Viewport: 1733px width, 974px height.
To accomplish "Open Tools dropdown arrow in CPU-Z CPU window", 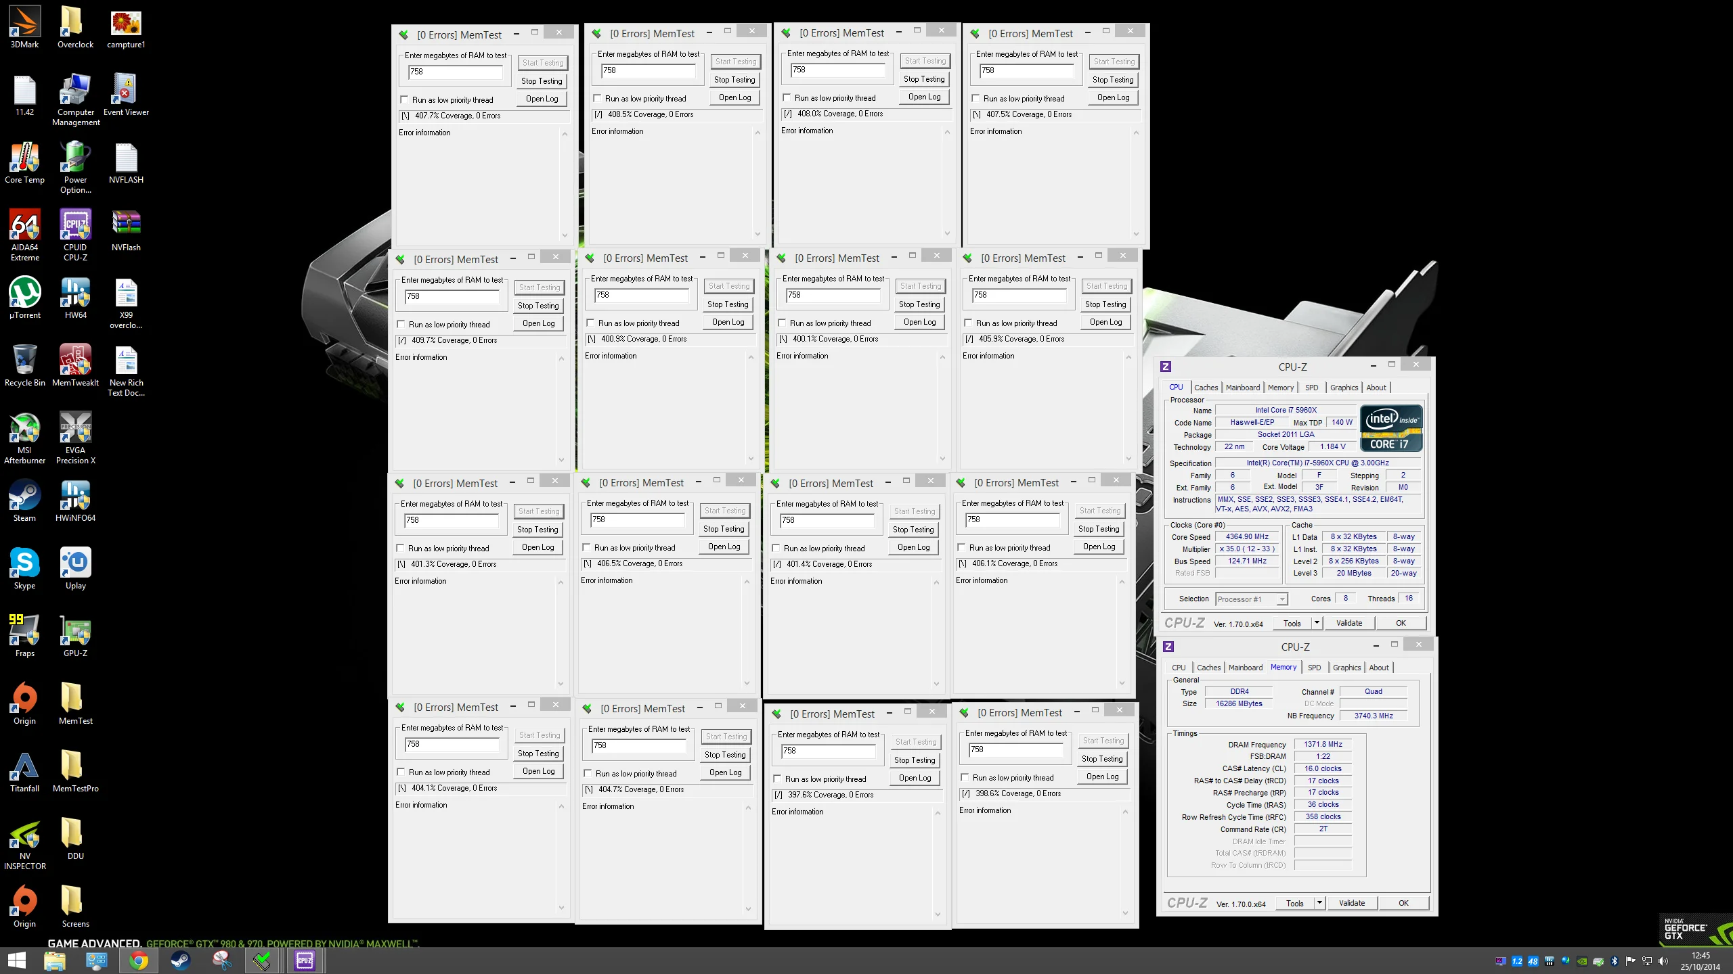I will point(1317,623).
